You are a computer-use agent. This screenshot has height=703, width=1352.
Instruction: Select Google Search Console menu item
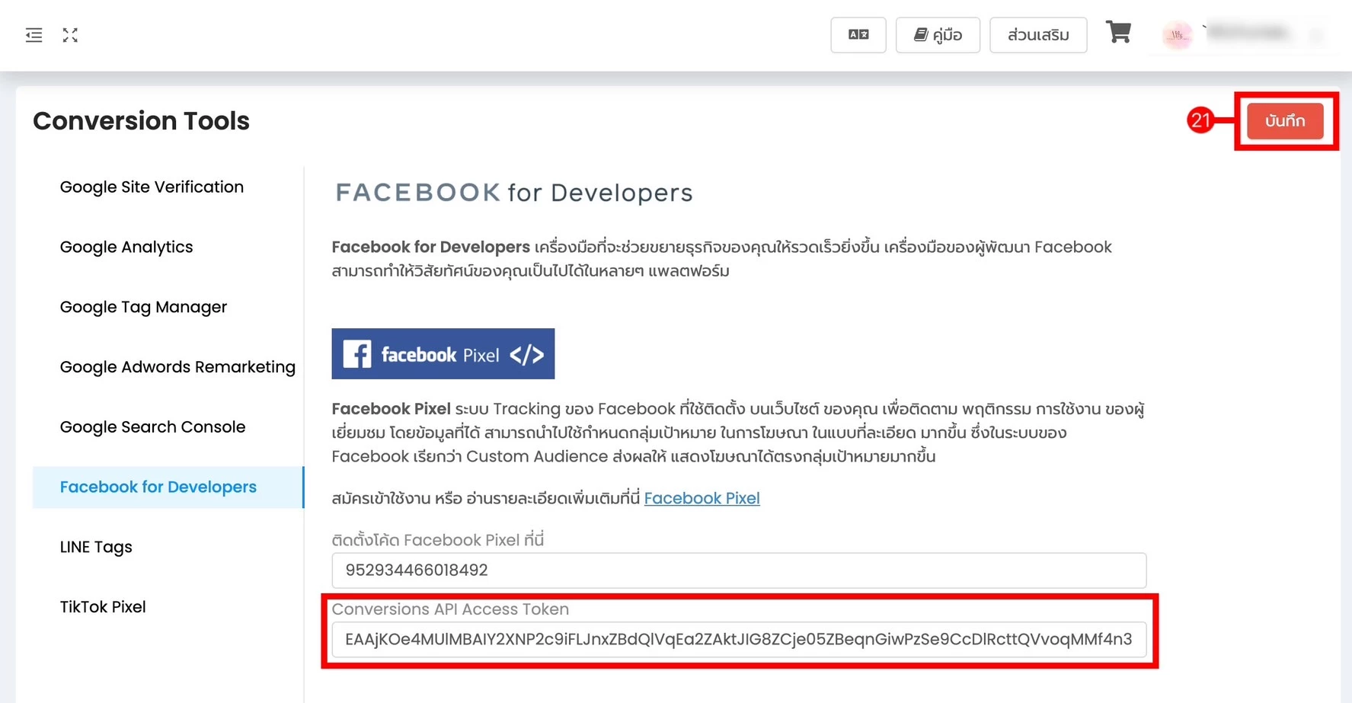click(152, 427)
